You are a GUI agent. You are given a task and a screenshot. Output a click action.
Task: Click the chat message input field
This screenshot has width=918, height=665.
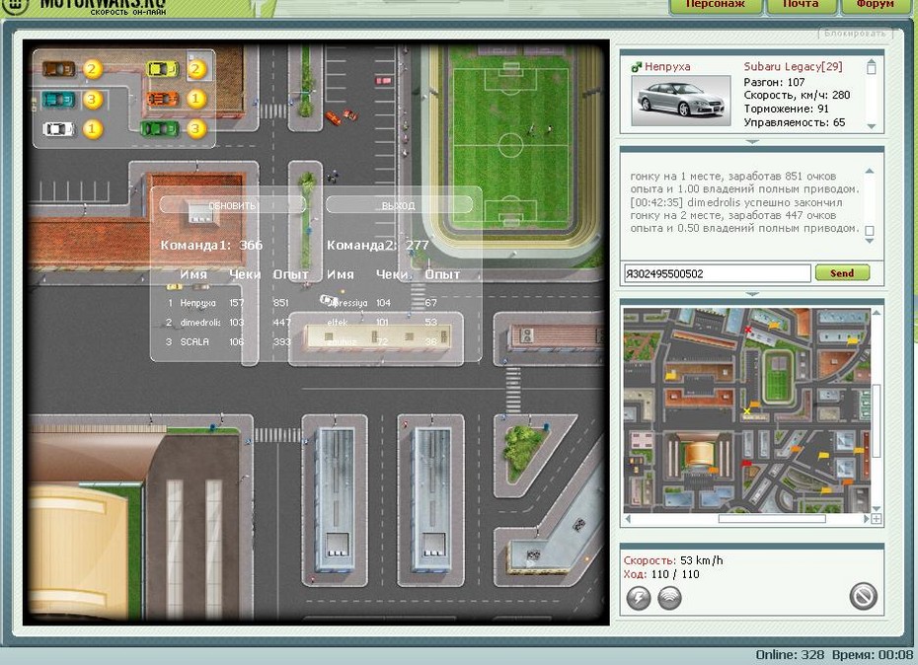(716, 273)
